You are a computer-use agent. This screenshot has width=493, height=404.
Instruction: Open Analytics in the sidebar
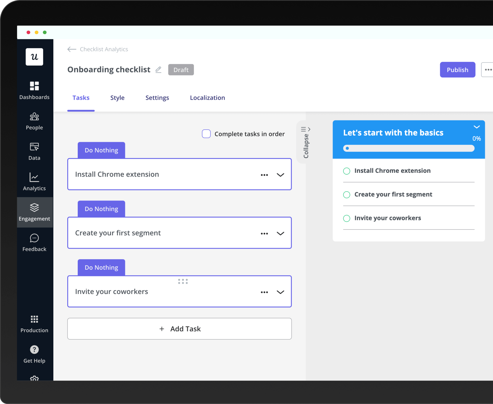click(34, 177)
